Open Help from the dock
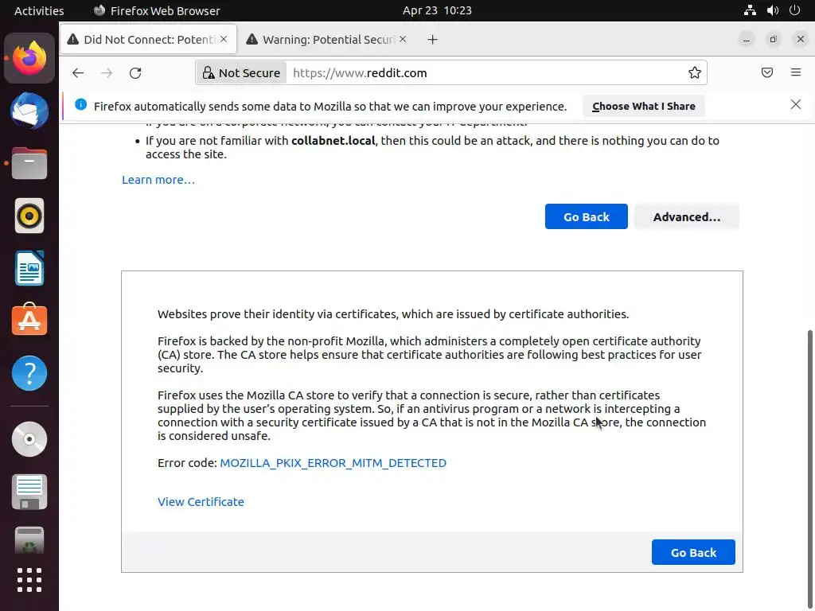The height and width of the screenshot is (611, 815). coord(29,373)
